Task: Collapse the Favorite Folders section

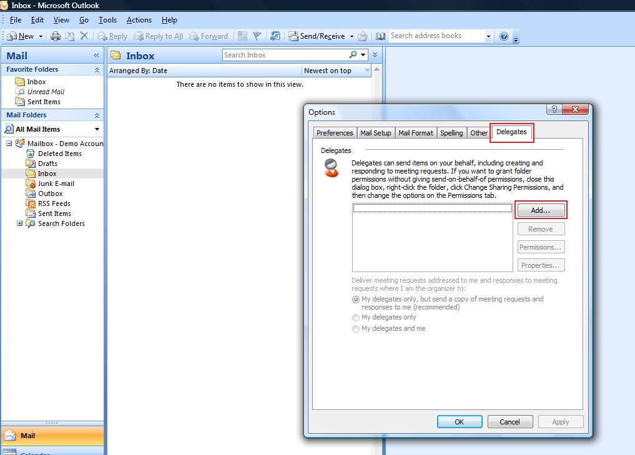Action: coord(97,69)
